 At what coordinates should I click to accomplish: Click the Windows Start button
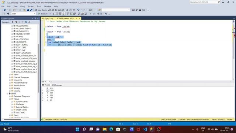77,129
